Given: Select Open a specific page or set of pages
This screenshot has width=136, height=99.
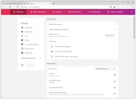Looking at the screenshot, I should 52,57.
